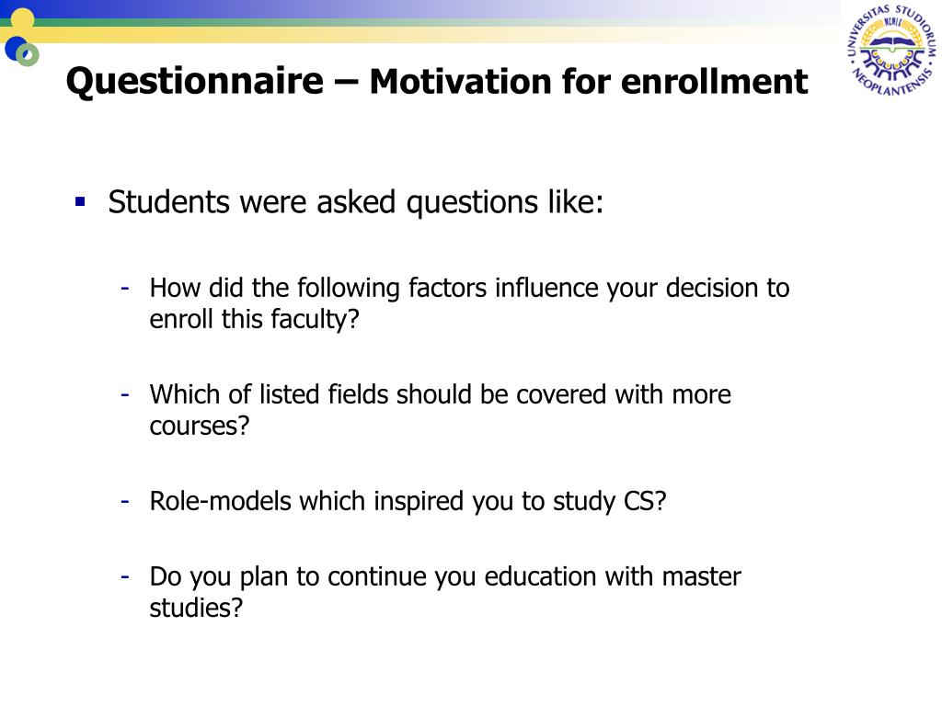Click the blue circle decoration

[x=16, y=48]
